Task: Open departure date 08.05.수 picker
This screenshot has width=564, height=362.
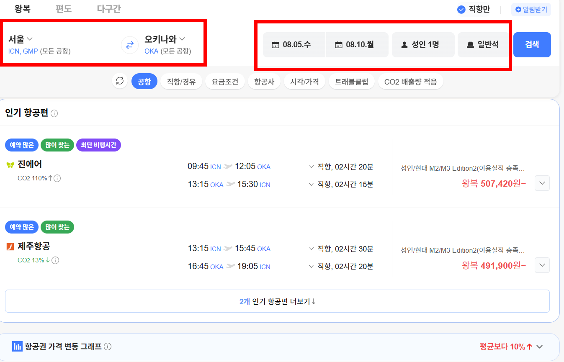Action: [x=294, y=44]
